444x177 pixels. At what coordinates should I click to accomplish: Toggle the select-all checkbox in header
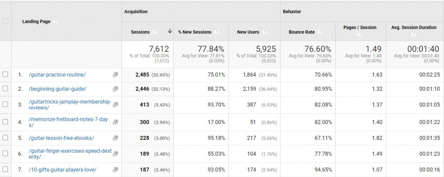coord(5,21)
